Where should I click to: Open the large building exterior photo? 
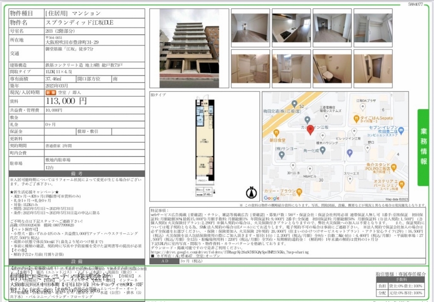tap(189, 48)
